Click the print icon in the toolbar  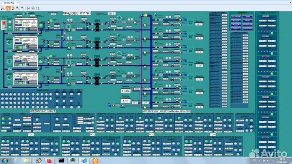point(28,8)
